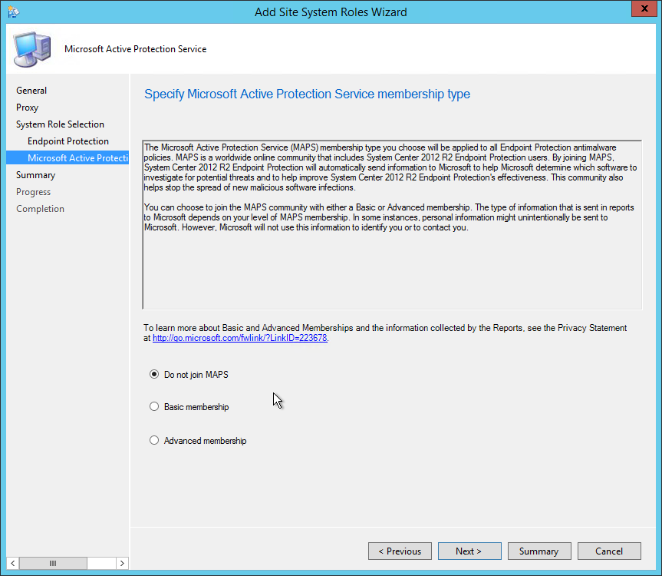Image resolution: width=662 pixels, height=576 pixels.
Task: Click the computer icon in the wizard header
Action: pos(32,49)
